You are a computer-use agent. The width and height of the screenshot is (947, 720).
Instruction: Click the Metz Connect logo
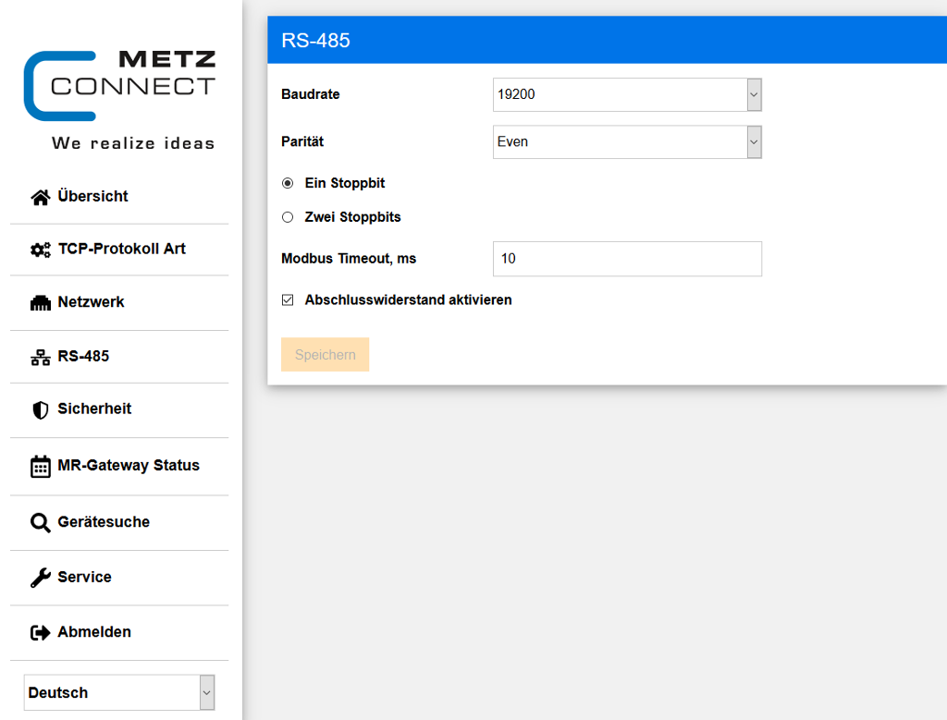pos(119,86)
